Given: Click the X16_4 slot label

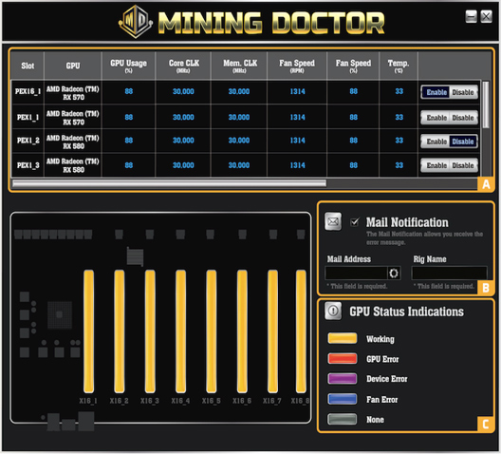Looking at the screenshot, I should pyautogui.click(x=180, y=401).
